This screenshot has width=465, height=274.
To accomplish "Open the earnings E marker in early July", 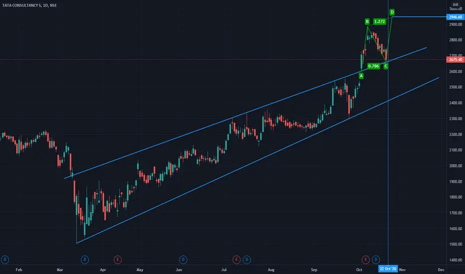I will tap(236, 260).
